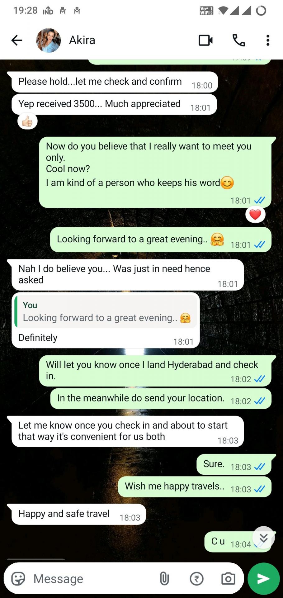Tap the thumbs-up reaction under the 3500 message
This screenshot has width=283, height=598.
[x=27, y=121]
